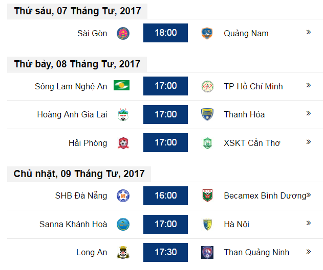Screen dimensions: 323x270
Task: Click the Hoàng Anh Gia Lai logo
Action: point(123,114)
